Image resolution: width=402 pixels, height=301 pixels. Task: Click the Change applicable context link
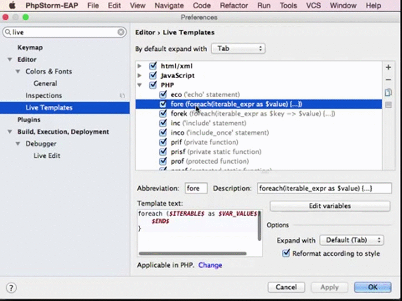point(210,265)
